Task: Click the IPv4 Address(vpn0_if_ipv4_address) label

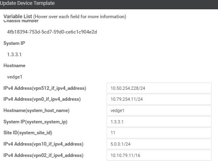Action: 42,99
